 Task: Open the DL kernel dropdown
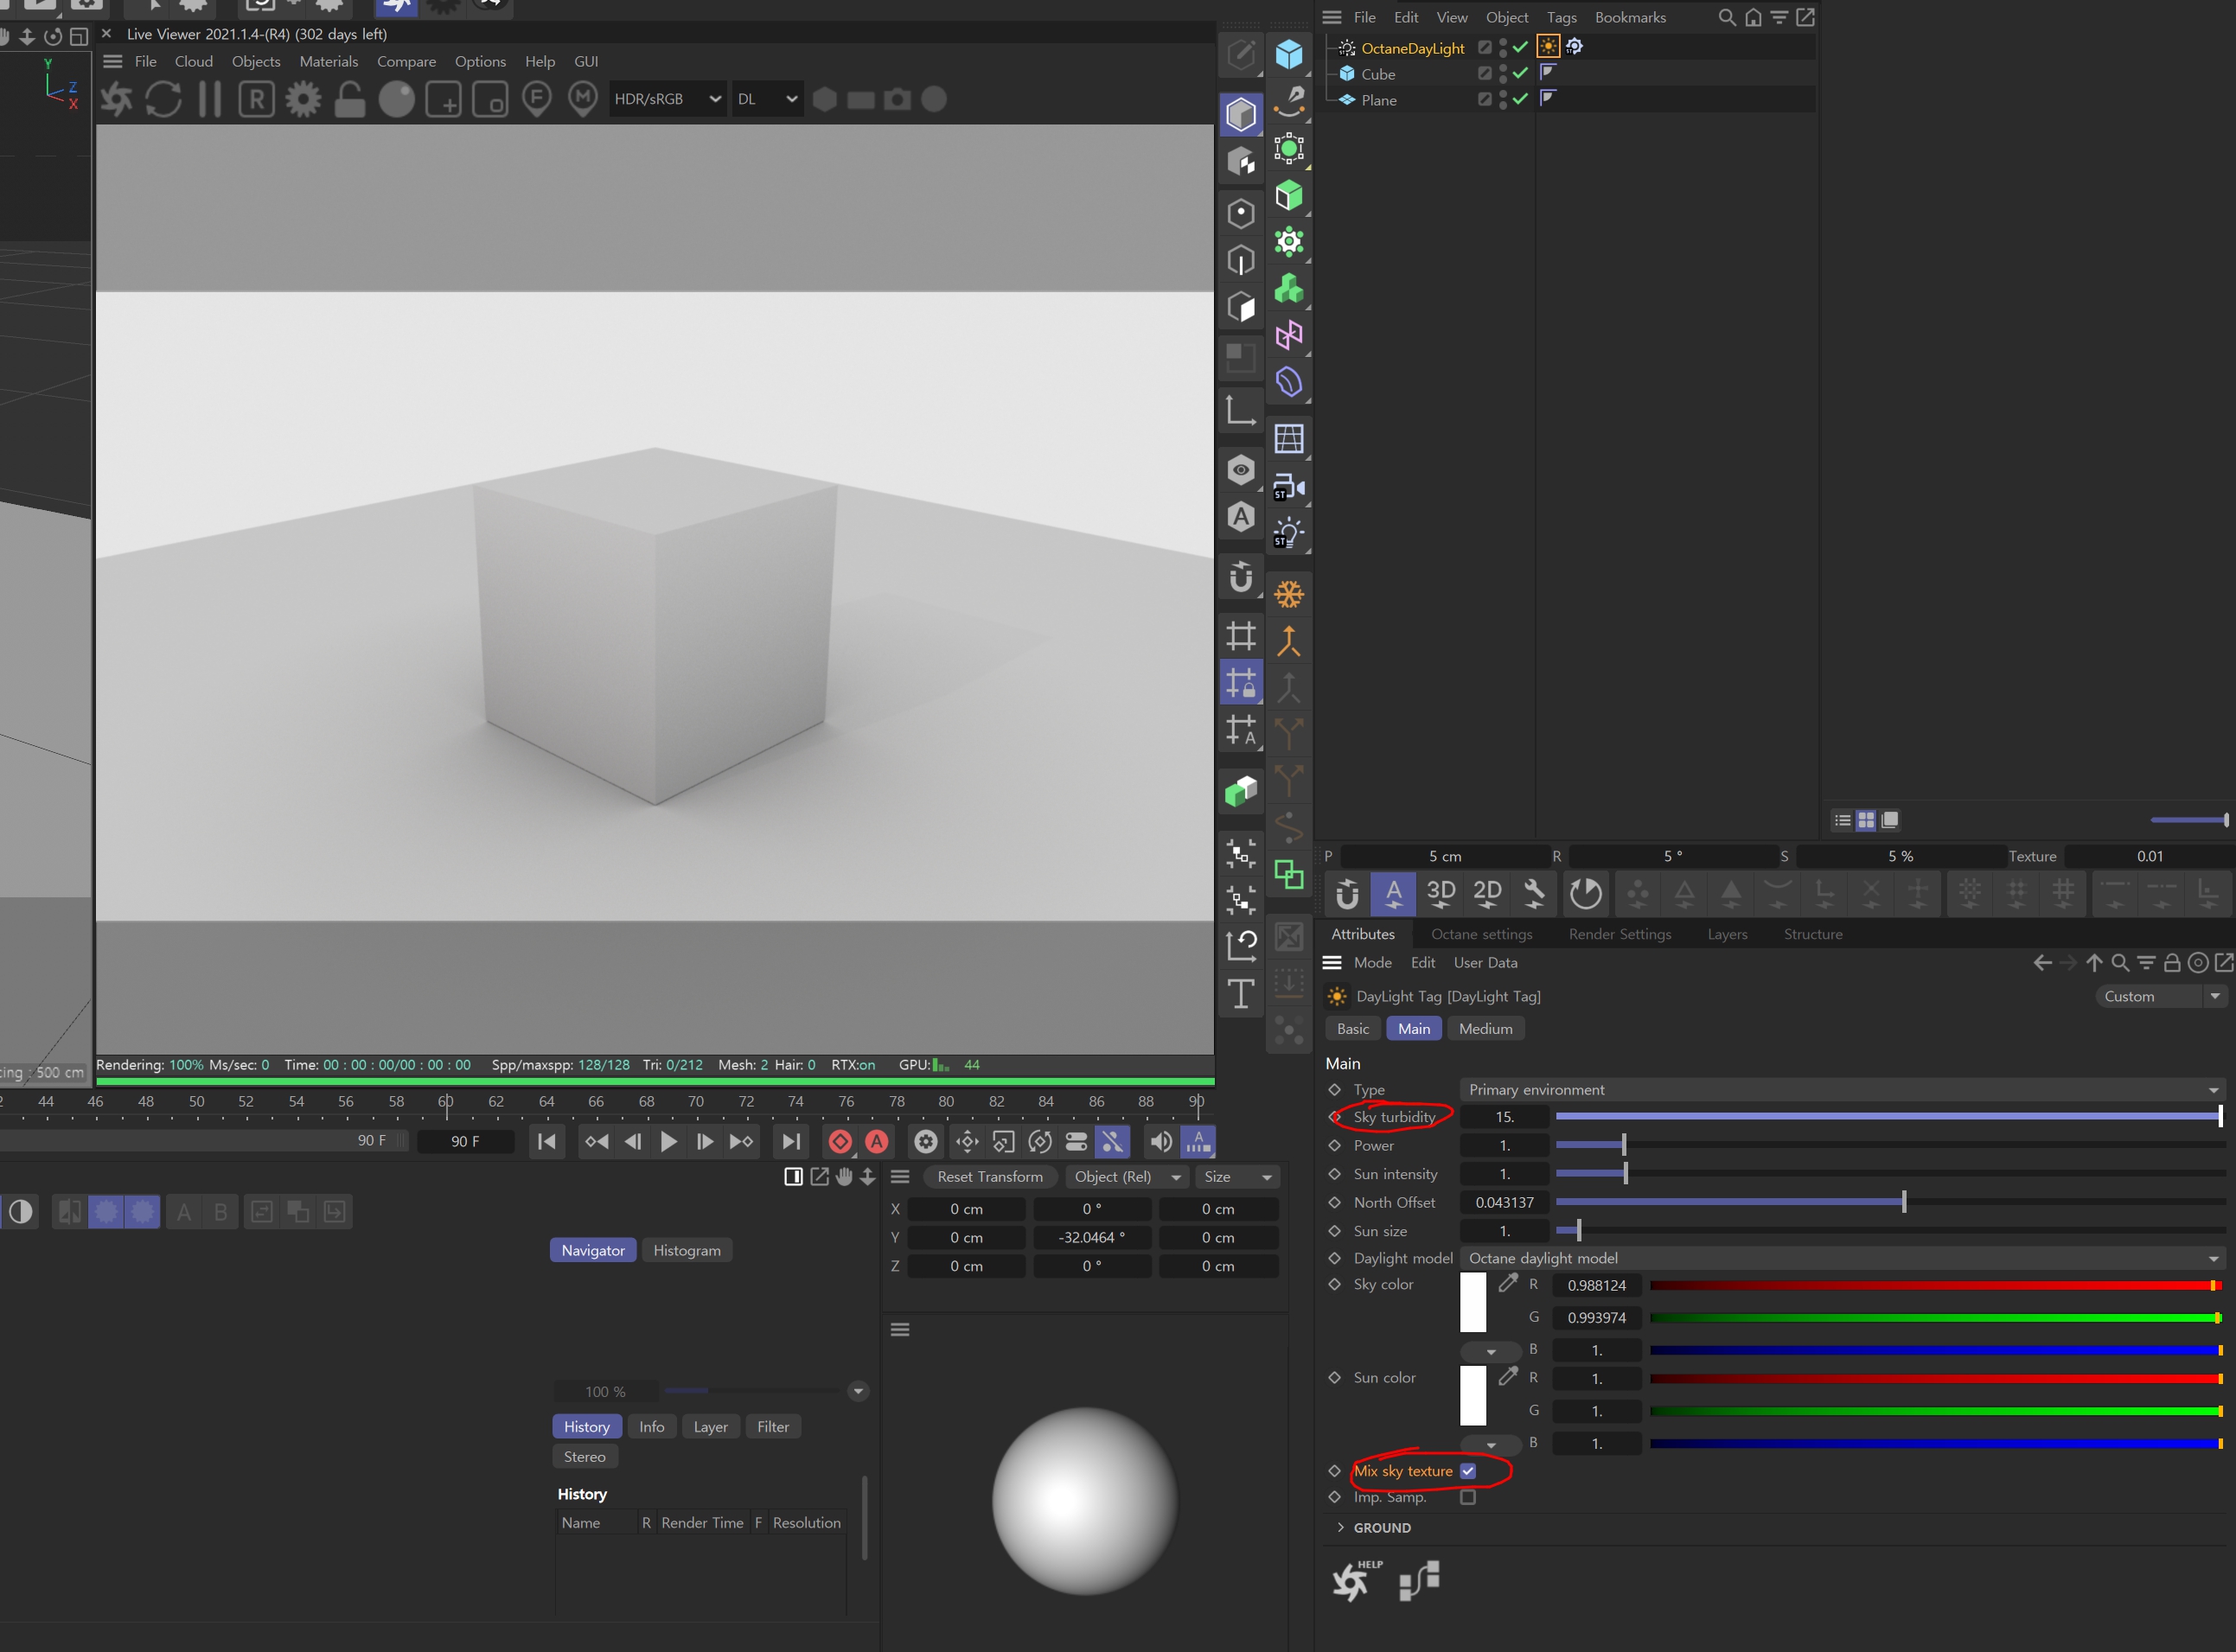click(x=767, y=99)
